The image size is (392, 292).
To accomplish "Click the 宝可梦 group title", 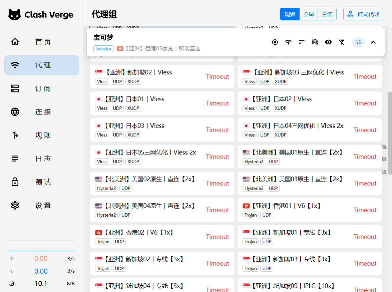I will 103,37.
